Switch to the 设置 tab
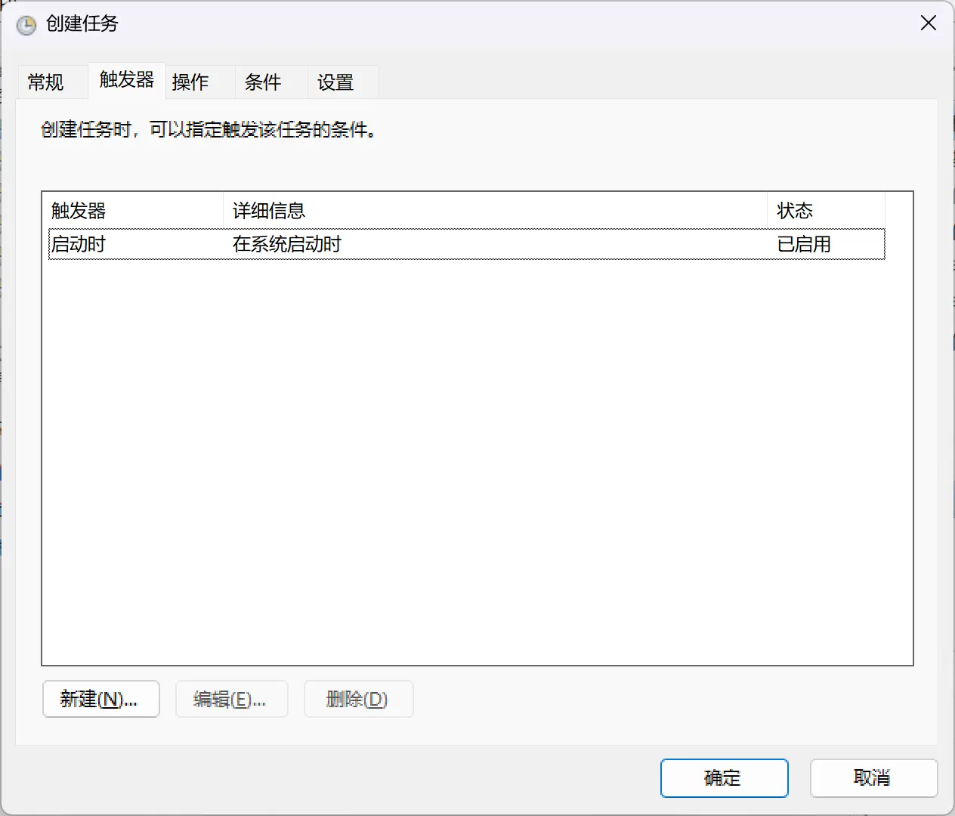This screenshot has width=955, height=816. (335, 82)
